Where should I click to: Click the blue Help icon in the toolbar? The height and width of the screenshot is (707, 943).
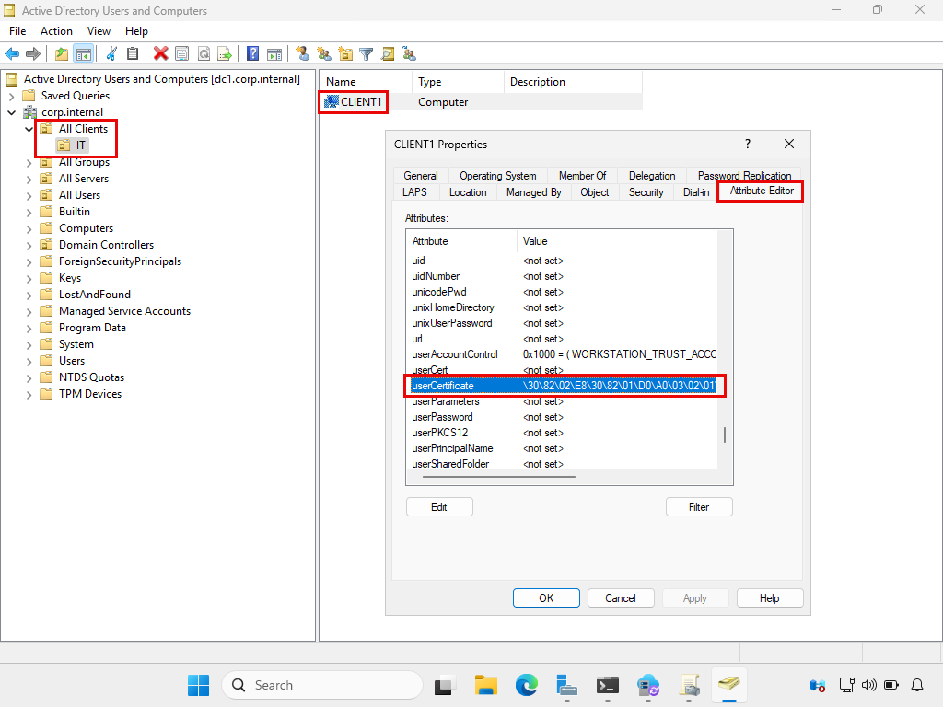tap(251, 54)
